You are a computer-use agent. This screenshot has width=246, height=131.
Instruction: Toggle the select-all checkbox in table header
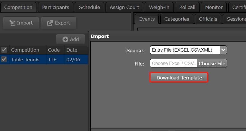point(4,50)
